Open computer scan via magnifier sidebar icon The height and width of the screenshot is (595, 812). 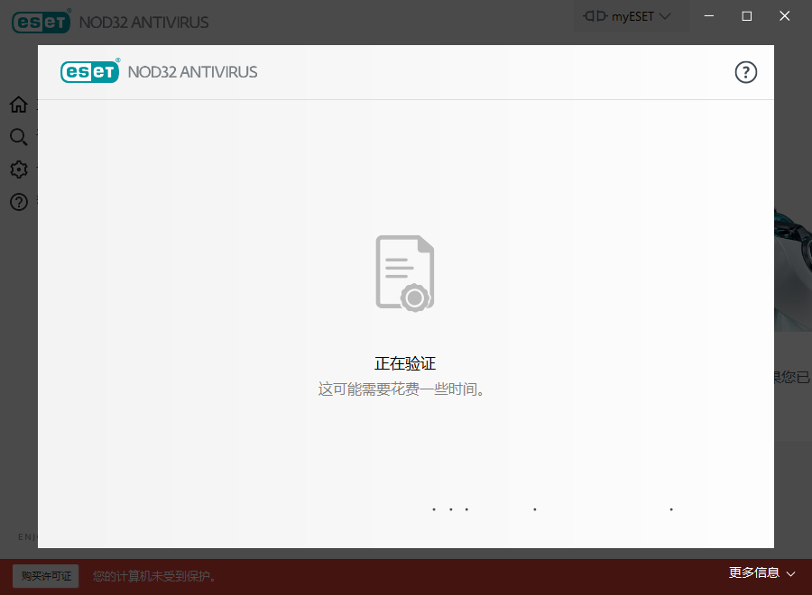click(x=19, y=137)
